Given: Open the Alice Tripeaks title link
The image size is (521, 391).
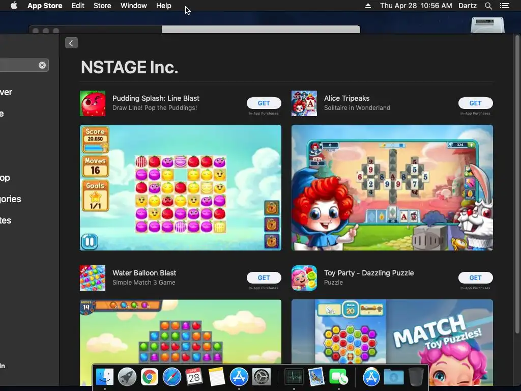Looking at the screenshot, I should [346, 98].
